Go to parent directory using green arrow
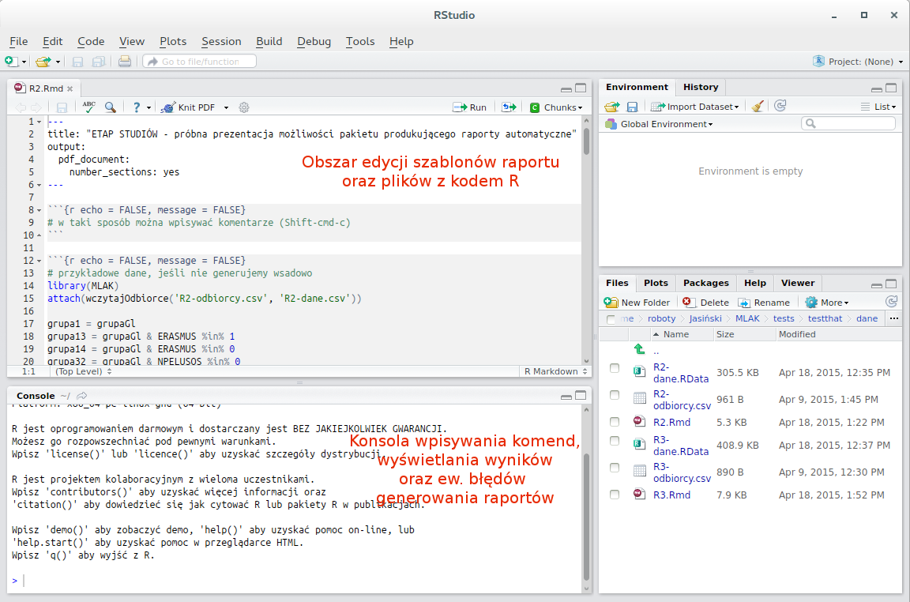The width and height of the screenshot is (910, 602). 640,349
